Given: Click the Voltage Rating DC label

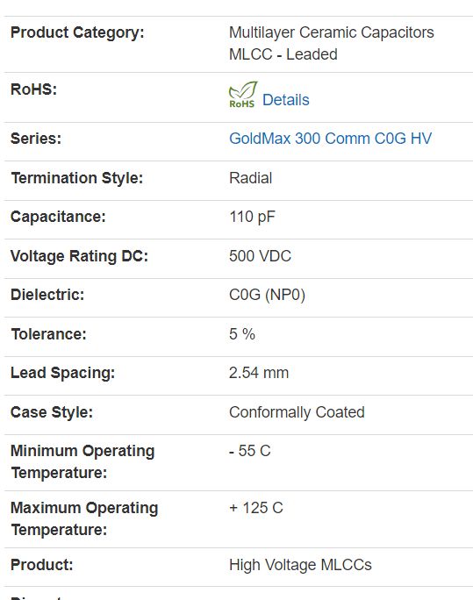Looking at the screenshot, I should (79, 256).
